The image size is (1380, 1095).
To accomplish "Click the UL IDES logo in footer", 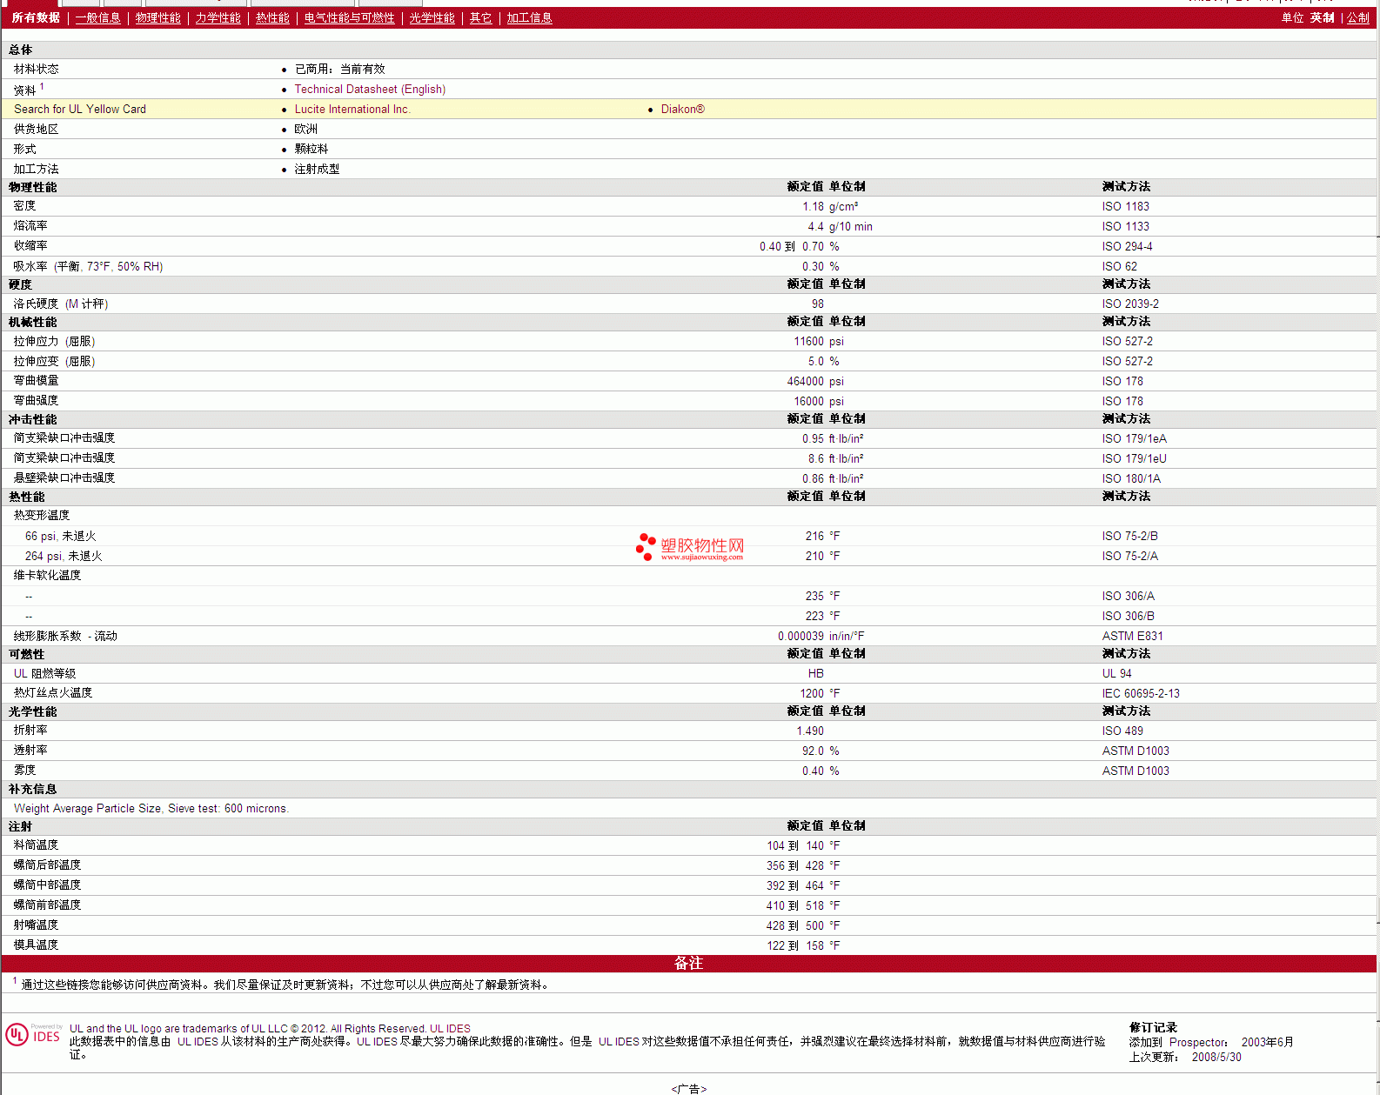I will click(x=34, y=1034).
